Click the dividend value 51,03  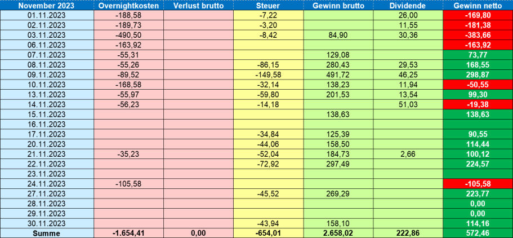click(x=408, y=104)
